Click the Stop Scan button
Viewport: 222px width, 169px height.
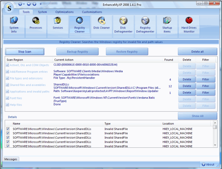pos(25,52)
